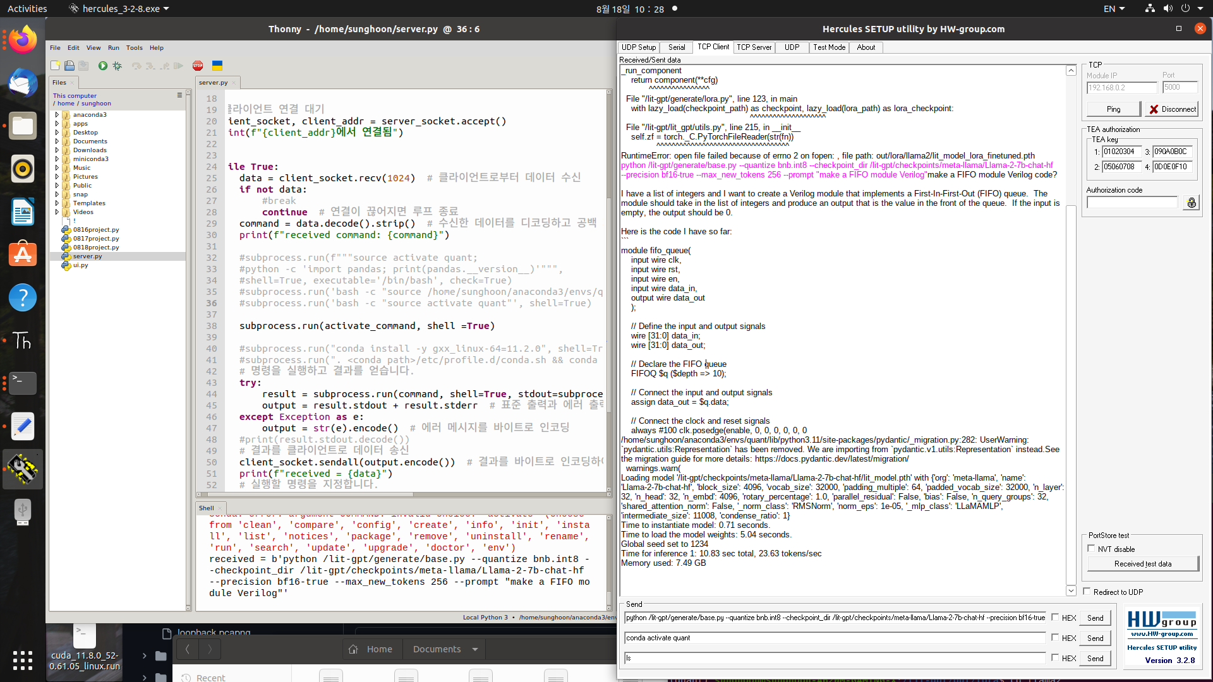Launch Files manager from the dock

pyautogui.click(x=23, y=126)
